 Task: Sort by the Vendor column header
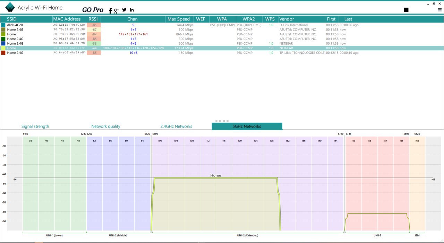tap(287, 19)
